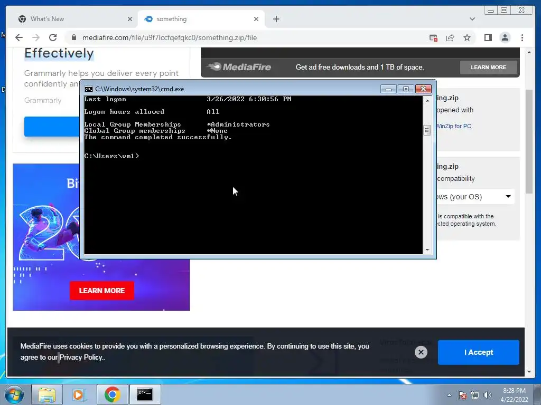Viewport: 541px width, 405px height.
Task: Open a new tab with the plus button
Action: 276,19
